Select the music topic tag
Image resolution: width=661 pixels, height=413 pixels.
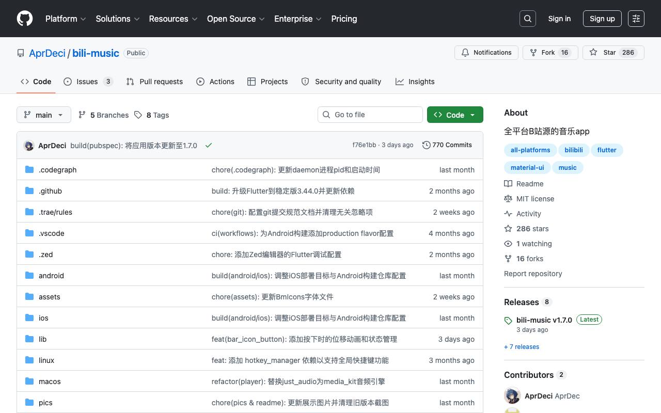click(x=568, y=168)
